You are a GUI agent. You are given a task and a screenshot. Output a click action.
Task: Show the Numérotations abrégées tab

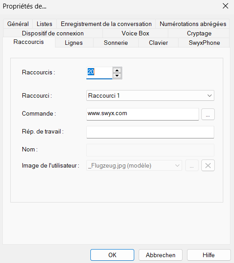point(193,24)
